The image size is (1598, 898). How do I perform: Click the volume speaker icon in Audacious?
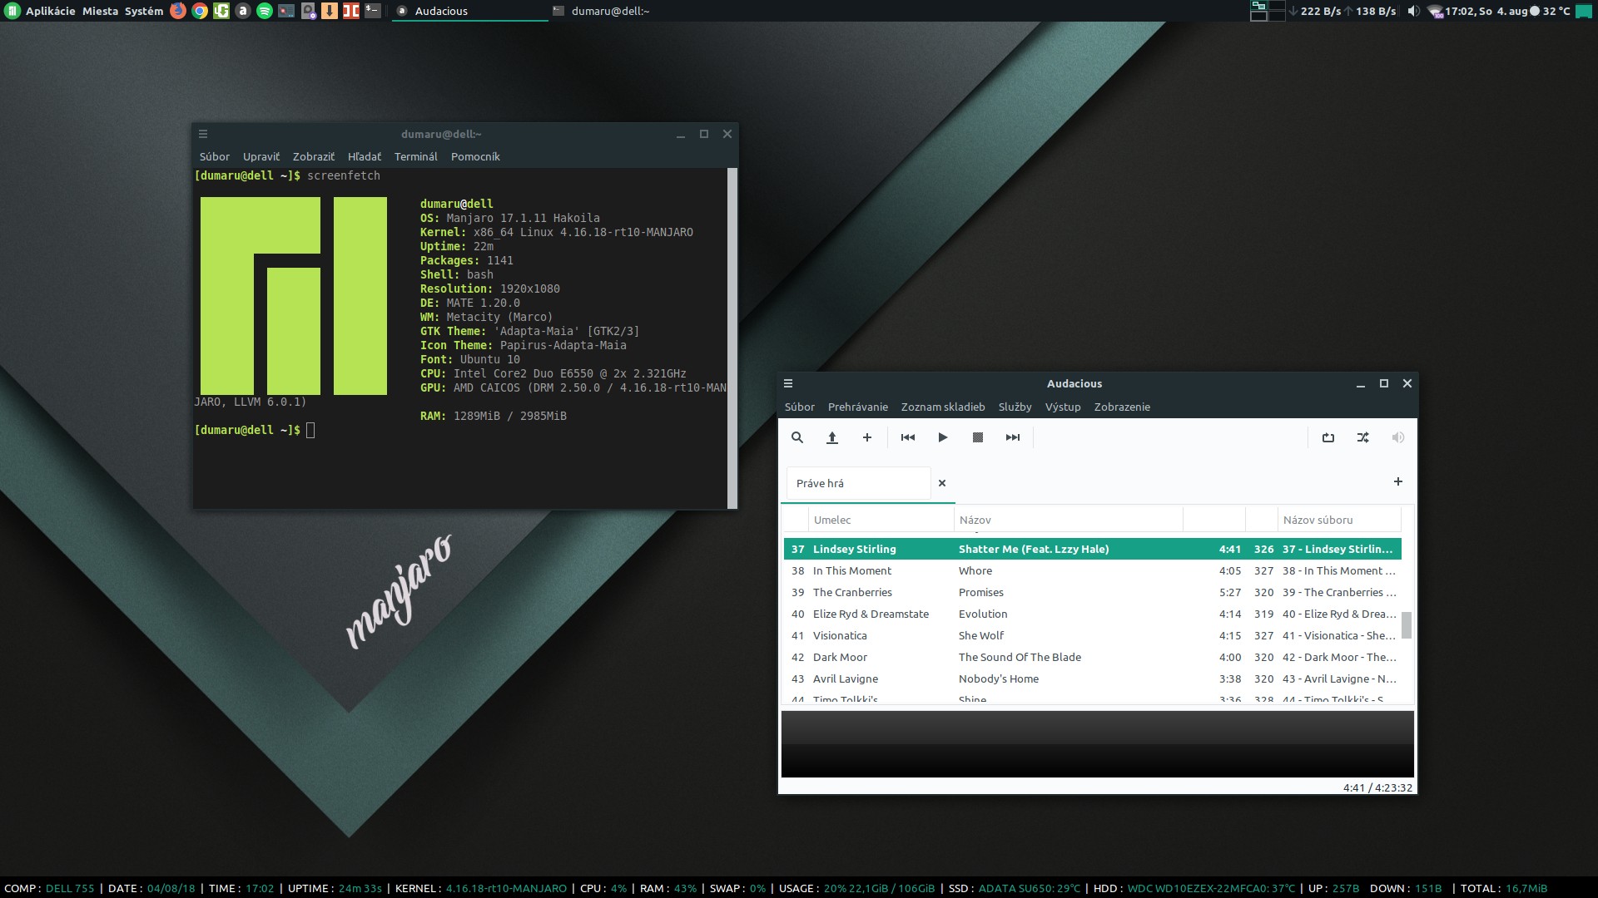click(1397, 437)
